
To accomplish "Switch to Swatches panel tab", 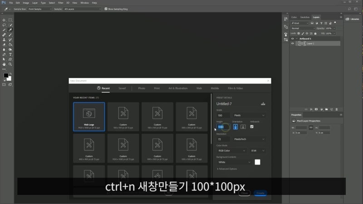I will point(304,17).
